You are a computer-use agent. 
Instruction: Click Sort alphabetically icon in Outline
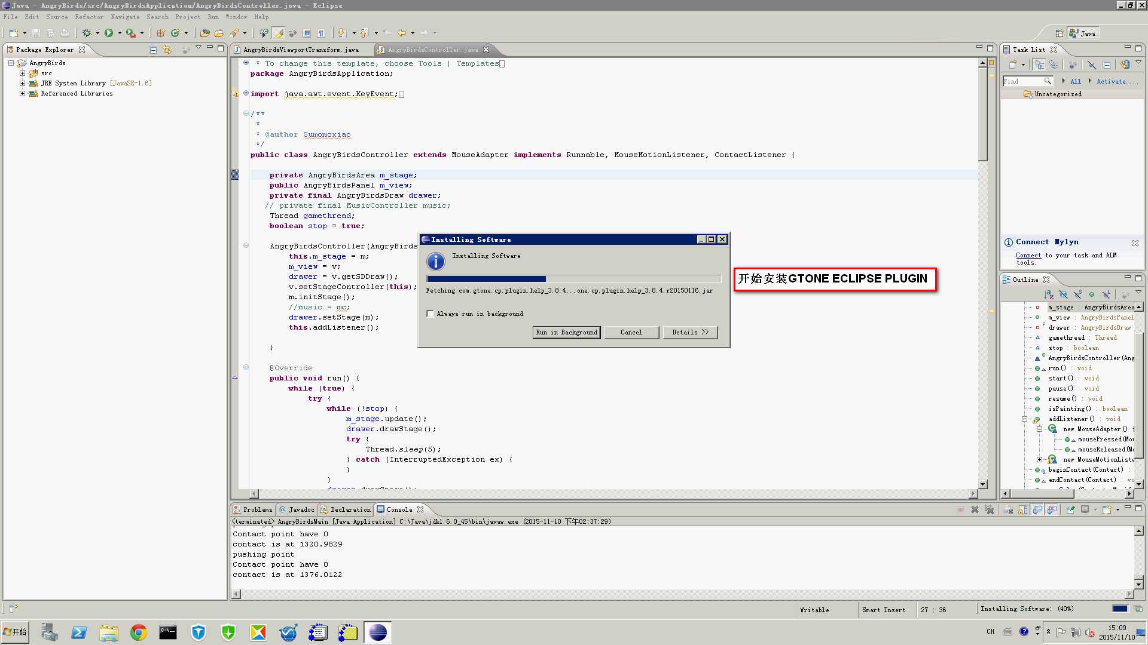point(1049,294)
